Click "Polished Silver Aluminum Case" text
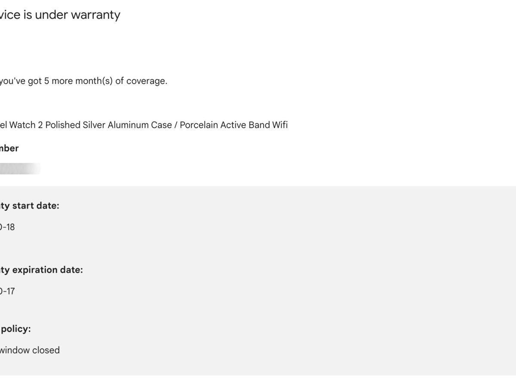 [x=107, y=125]
